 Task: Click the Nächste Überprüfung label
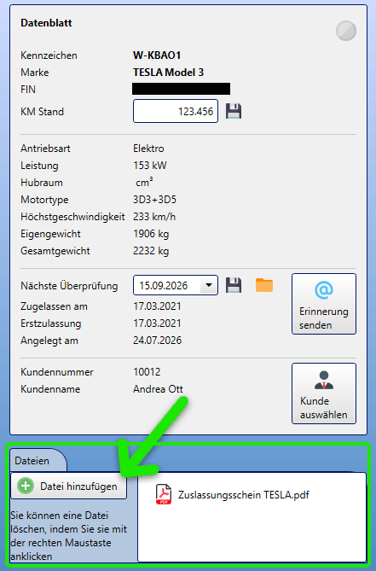click(69, 286)
